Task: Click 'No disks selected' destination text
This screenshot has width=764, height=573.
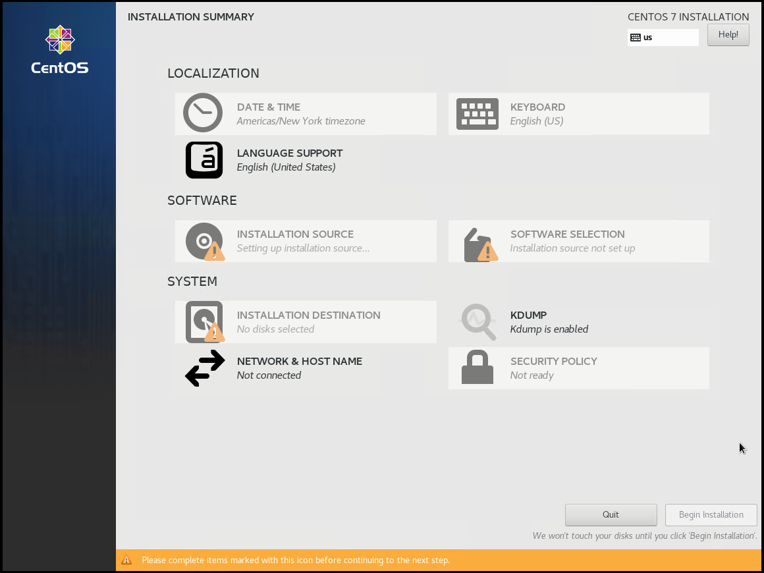Action: 275,329
